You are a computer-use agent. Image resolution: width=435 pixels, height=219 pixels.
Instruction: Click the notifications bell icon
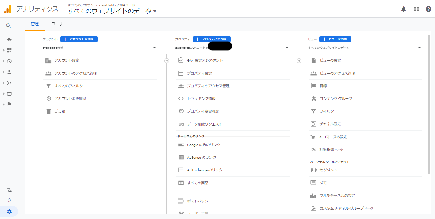[x=404, y=9]
